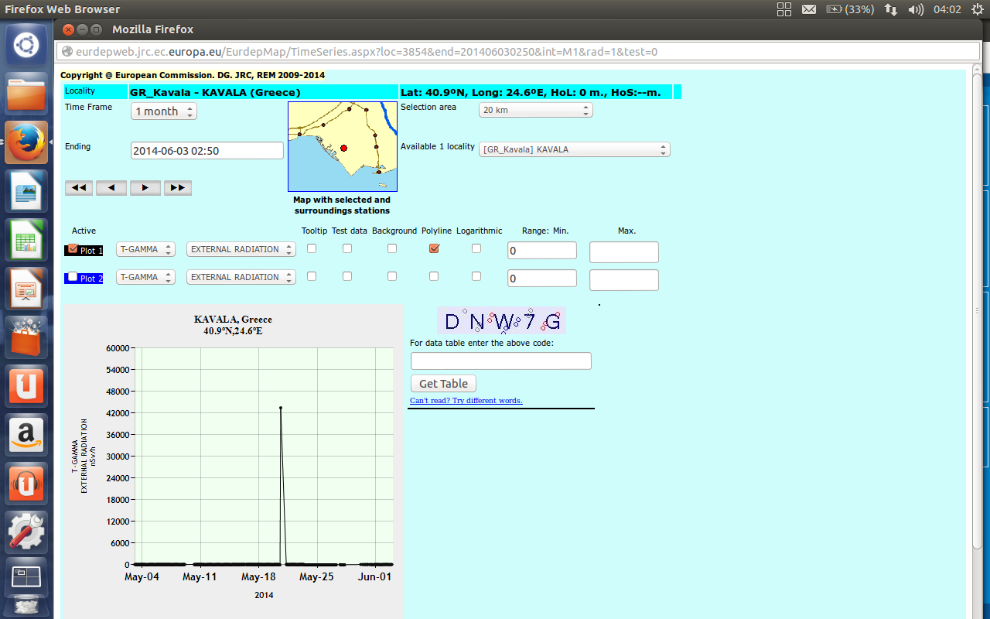
Task: Open Ubuntu Software Center in launcher
Action: [27, 337]
